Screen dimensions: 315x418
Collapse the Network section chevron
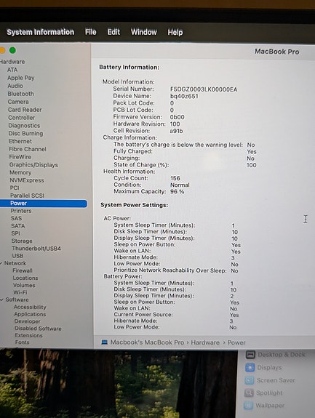1,263
